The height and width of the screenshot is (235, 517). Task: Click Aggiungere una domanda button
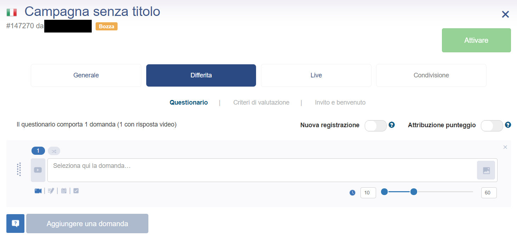[87, 223]
